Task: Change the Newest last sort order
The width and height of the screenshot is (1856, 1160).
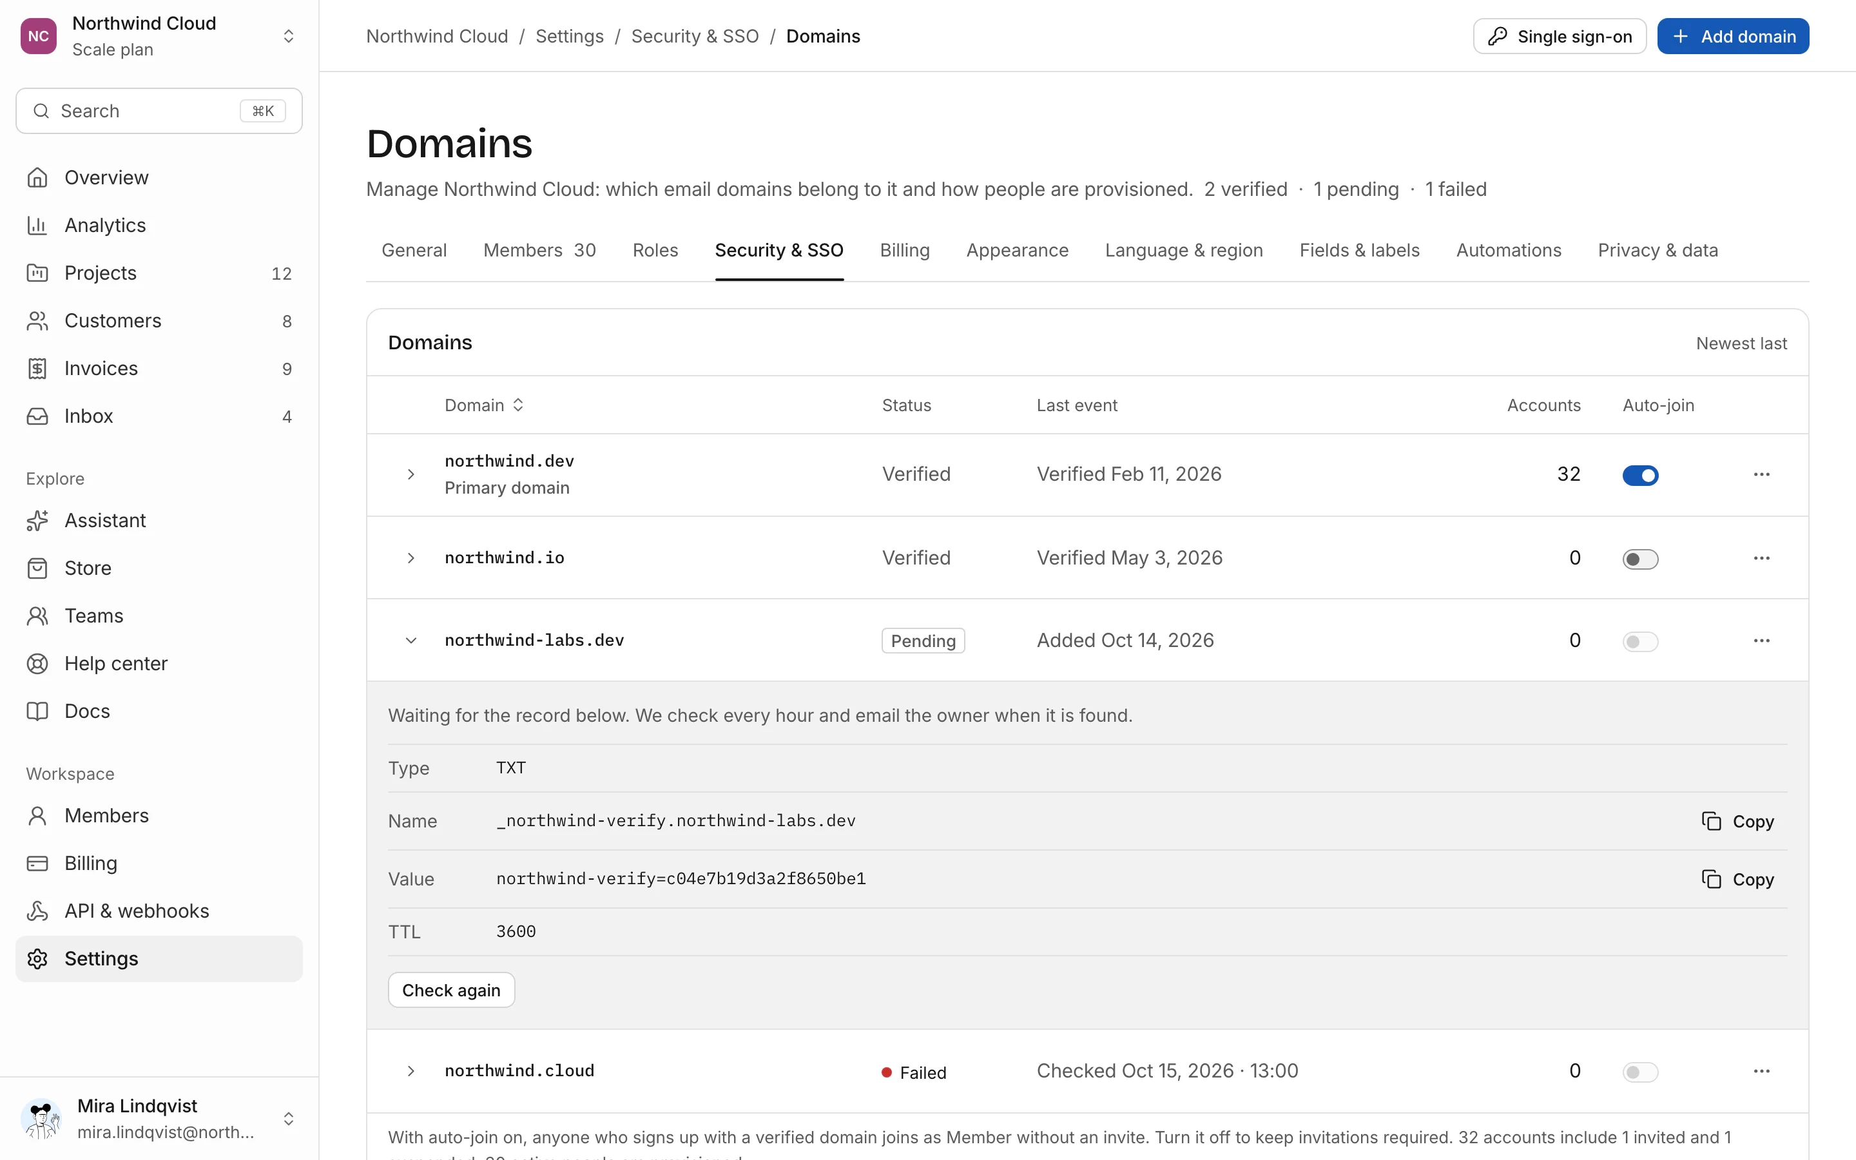Action: click(1741, 343)
